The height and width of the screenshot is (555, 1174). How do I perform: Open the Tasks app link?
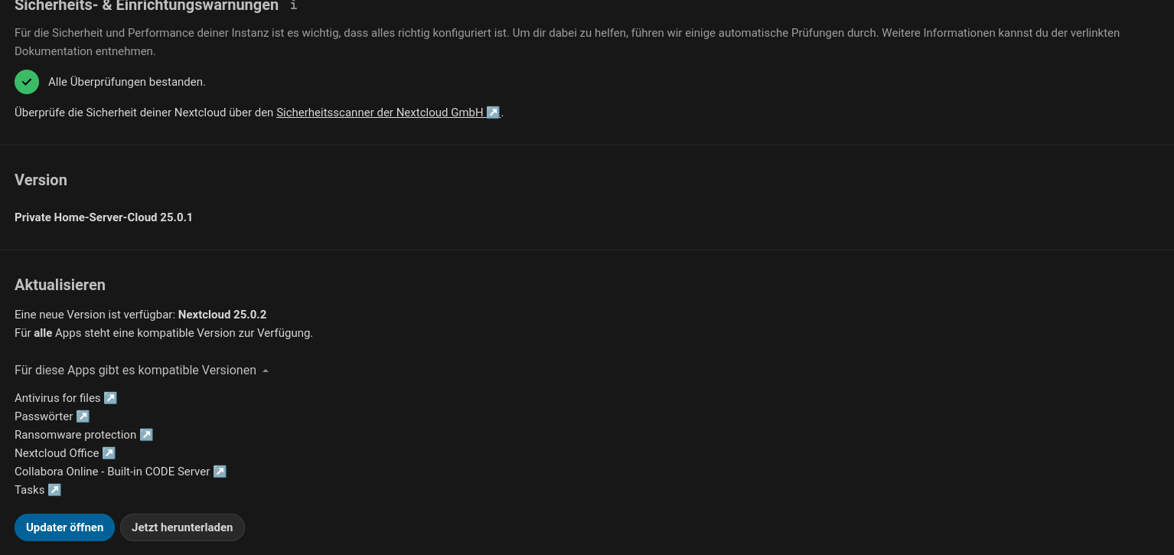pos(38,490)
